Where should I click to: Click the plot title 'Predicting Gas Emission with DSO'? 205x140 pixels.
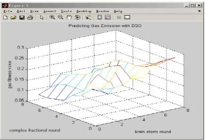point(105,26)
